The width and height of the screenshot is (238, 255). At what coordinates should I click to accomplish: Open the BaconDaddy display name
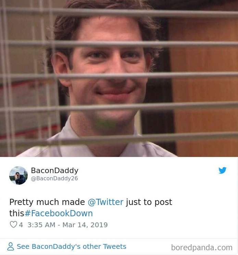[x=54, y=171]
